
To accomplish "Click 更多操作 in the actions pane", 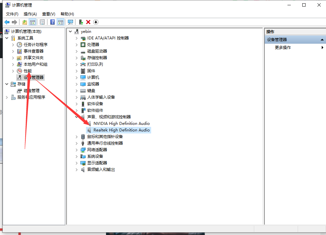I will [x=283, y=47].
